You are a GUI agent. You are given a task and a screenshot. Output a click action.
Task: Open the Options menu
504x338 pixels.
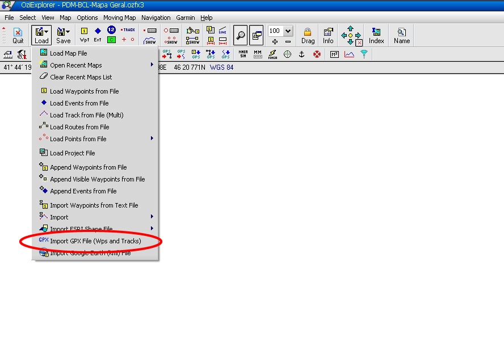pyautogui.click(x=87, y=18)
